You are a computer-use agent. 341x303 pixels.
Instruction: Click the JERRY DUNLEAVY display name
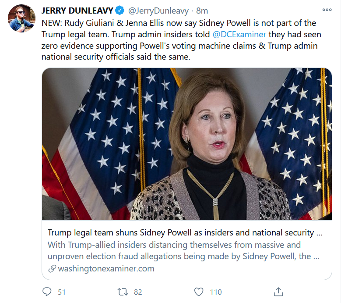77,10
